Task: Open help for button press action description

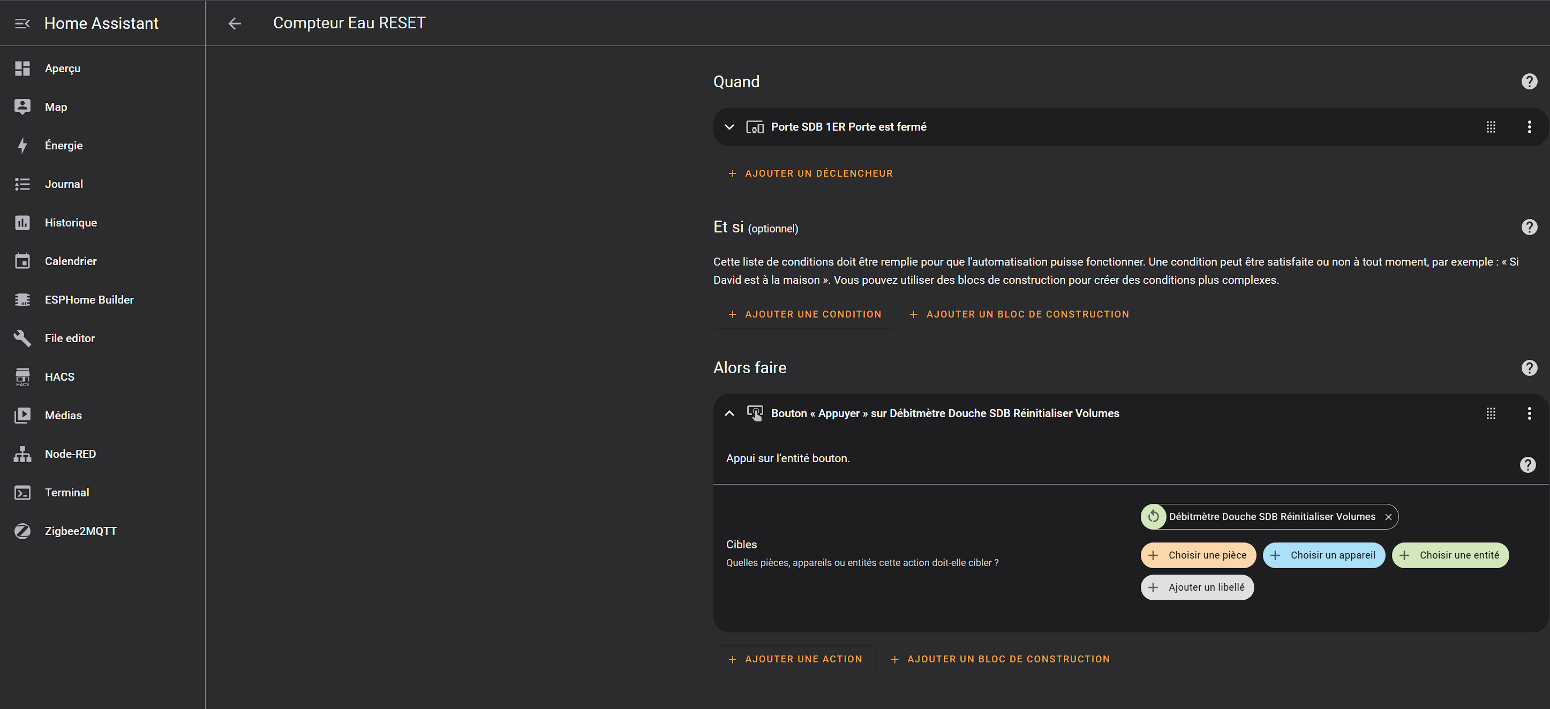Action: (x=1527, y=465)
